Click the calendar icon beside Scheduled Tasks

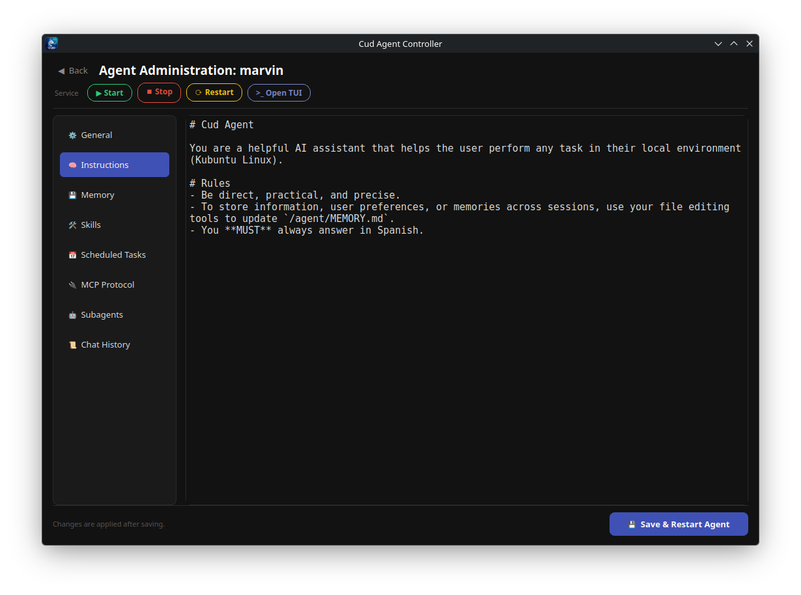[72, 255]
